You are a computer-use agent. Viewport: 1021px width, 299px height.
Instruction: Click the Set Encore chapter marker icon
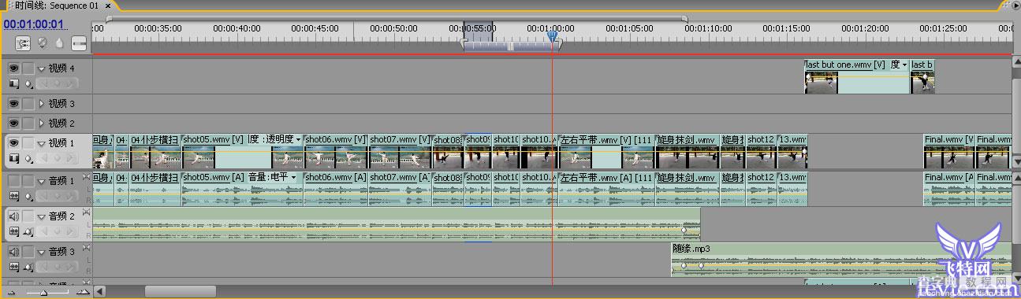(42, 42)
